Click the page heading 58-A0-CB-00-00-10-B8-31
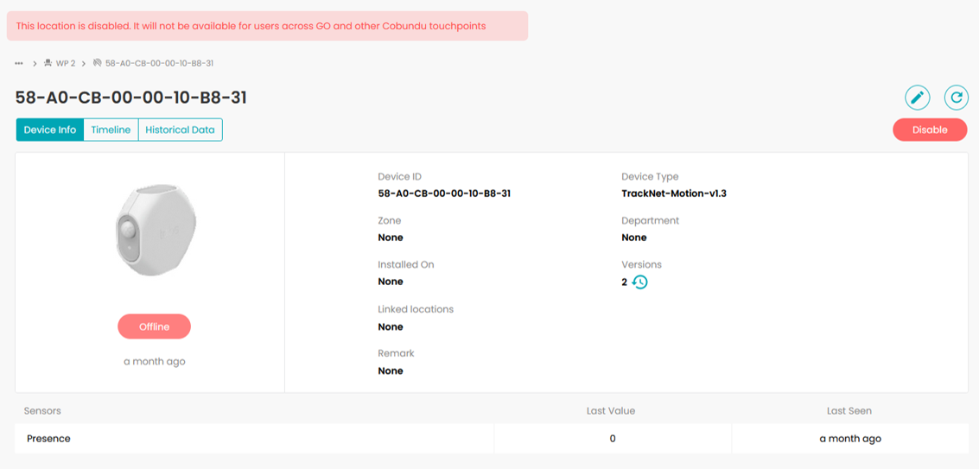This screenshot has width=979, height=469. point(131,98)
